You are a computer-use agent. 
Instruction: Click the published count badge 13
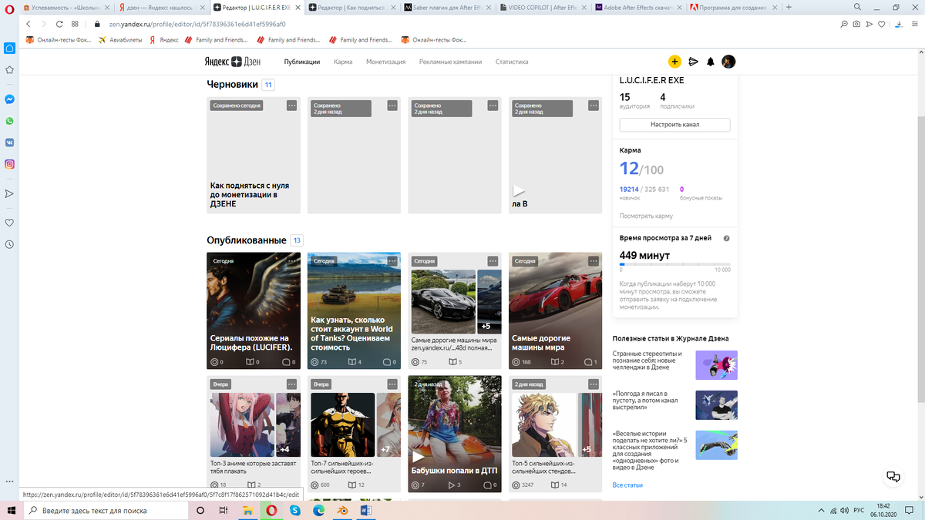[297, 240]
